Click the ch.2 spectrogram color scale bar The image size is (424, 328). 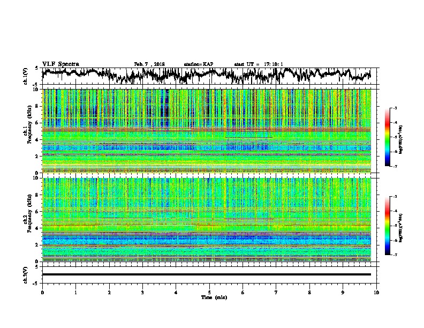pos(387,226)
